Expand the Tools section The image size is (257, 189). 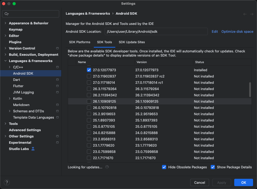click(5, 124)
